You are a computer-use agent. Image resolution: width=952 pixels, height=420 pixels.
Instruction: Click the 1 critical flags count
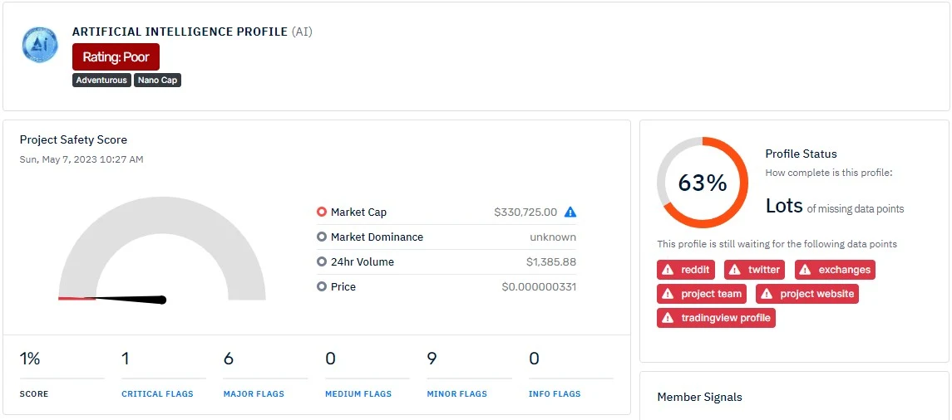click(x=125, y=359)
